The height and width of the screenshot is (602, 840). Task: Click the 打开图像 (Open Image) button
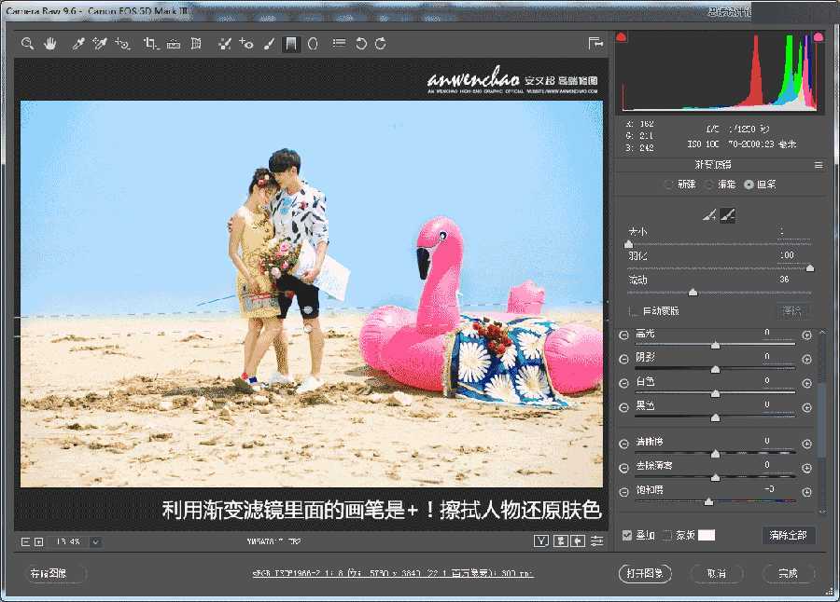click(x=644, y=573)
